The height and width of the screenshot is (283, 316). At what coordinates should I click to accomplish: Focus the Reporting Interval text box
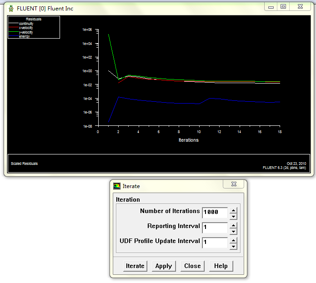coord(215,227)
